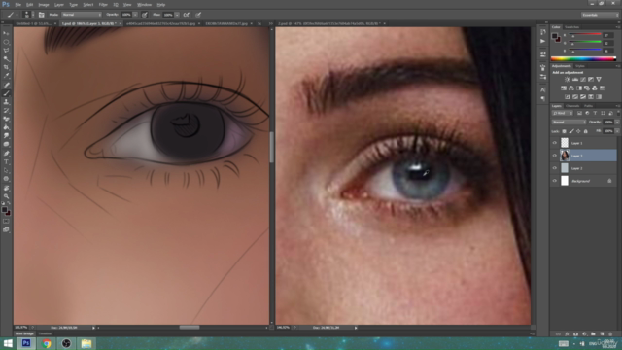The width and height of the screenshot is (622, 350).
Task: Open layer blend mode dropdown
Action: (569, 122)
